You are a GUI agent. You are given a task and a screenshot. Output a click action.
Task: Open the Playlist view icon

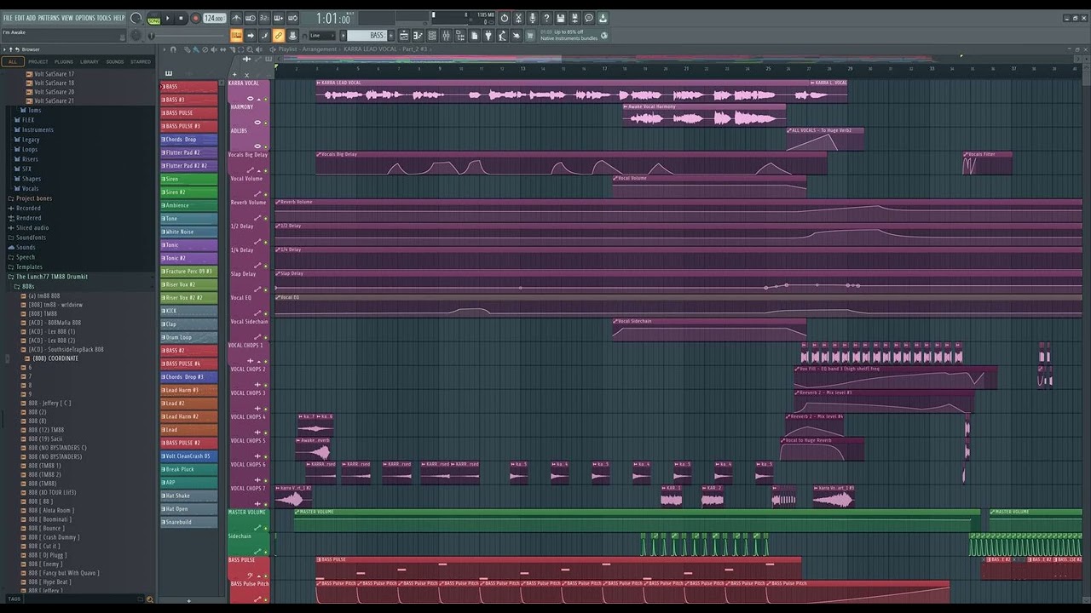tap(404, 35)
